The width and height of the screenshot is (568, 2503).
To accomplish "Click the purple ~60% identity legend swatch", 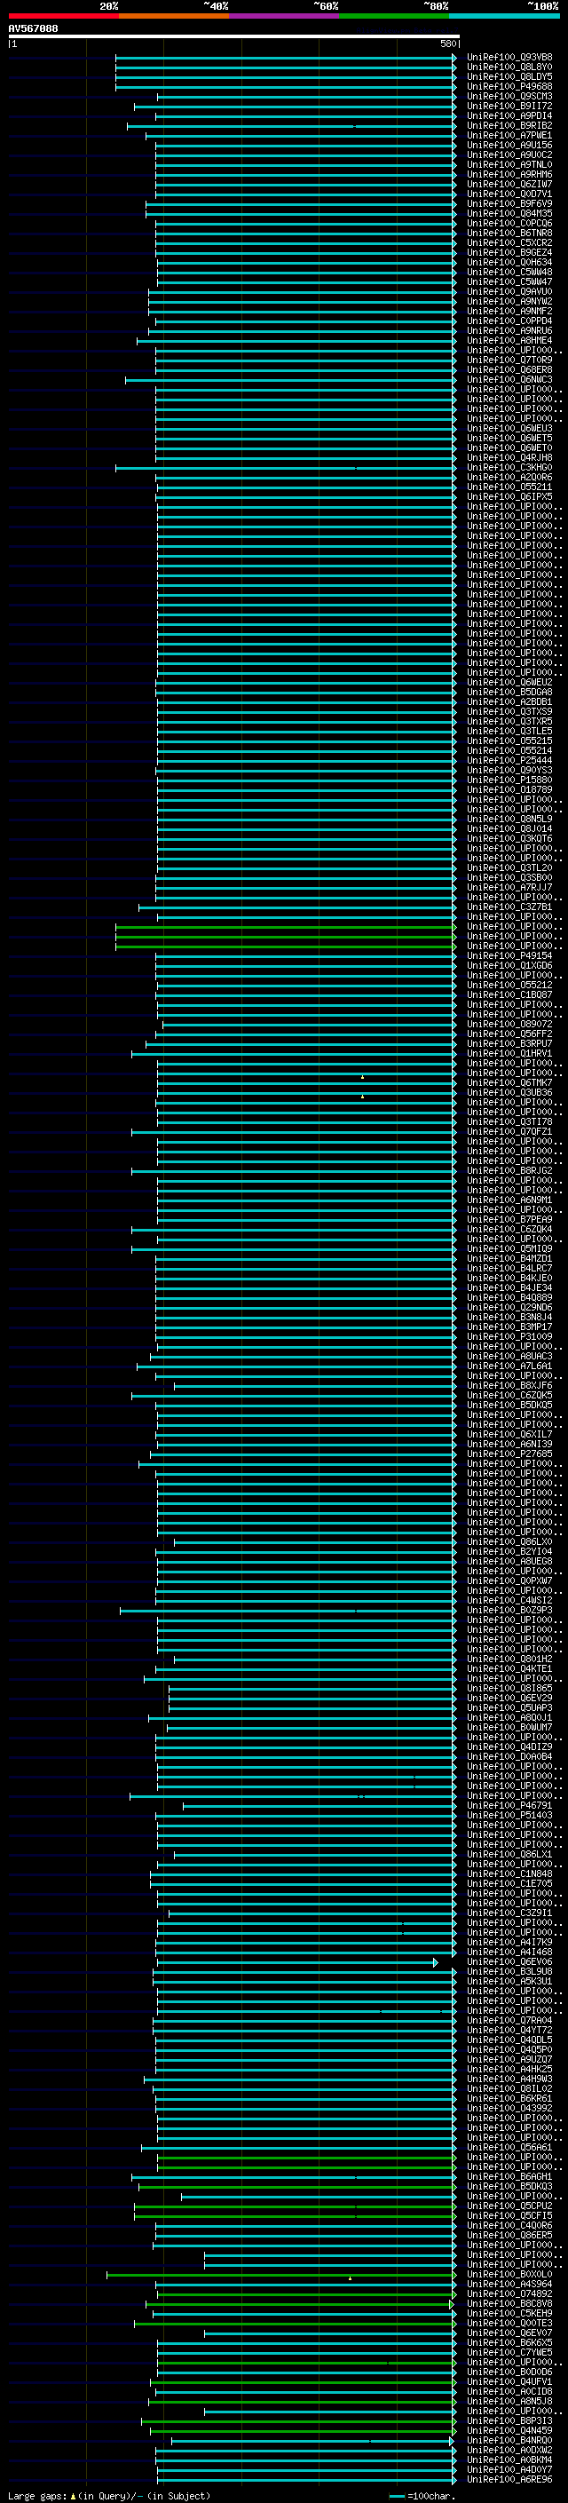I will (283, 16).
